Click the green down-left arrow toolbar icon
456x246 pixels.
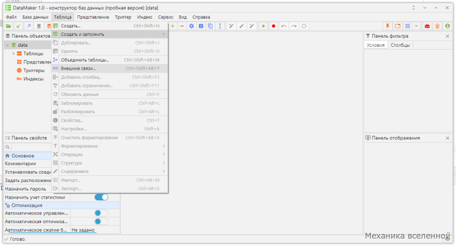pyautogui.click(x=18, y=26)
